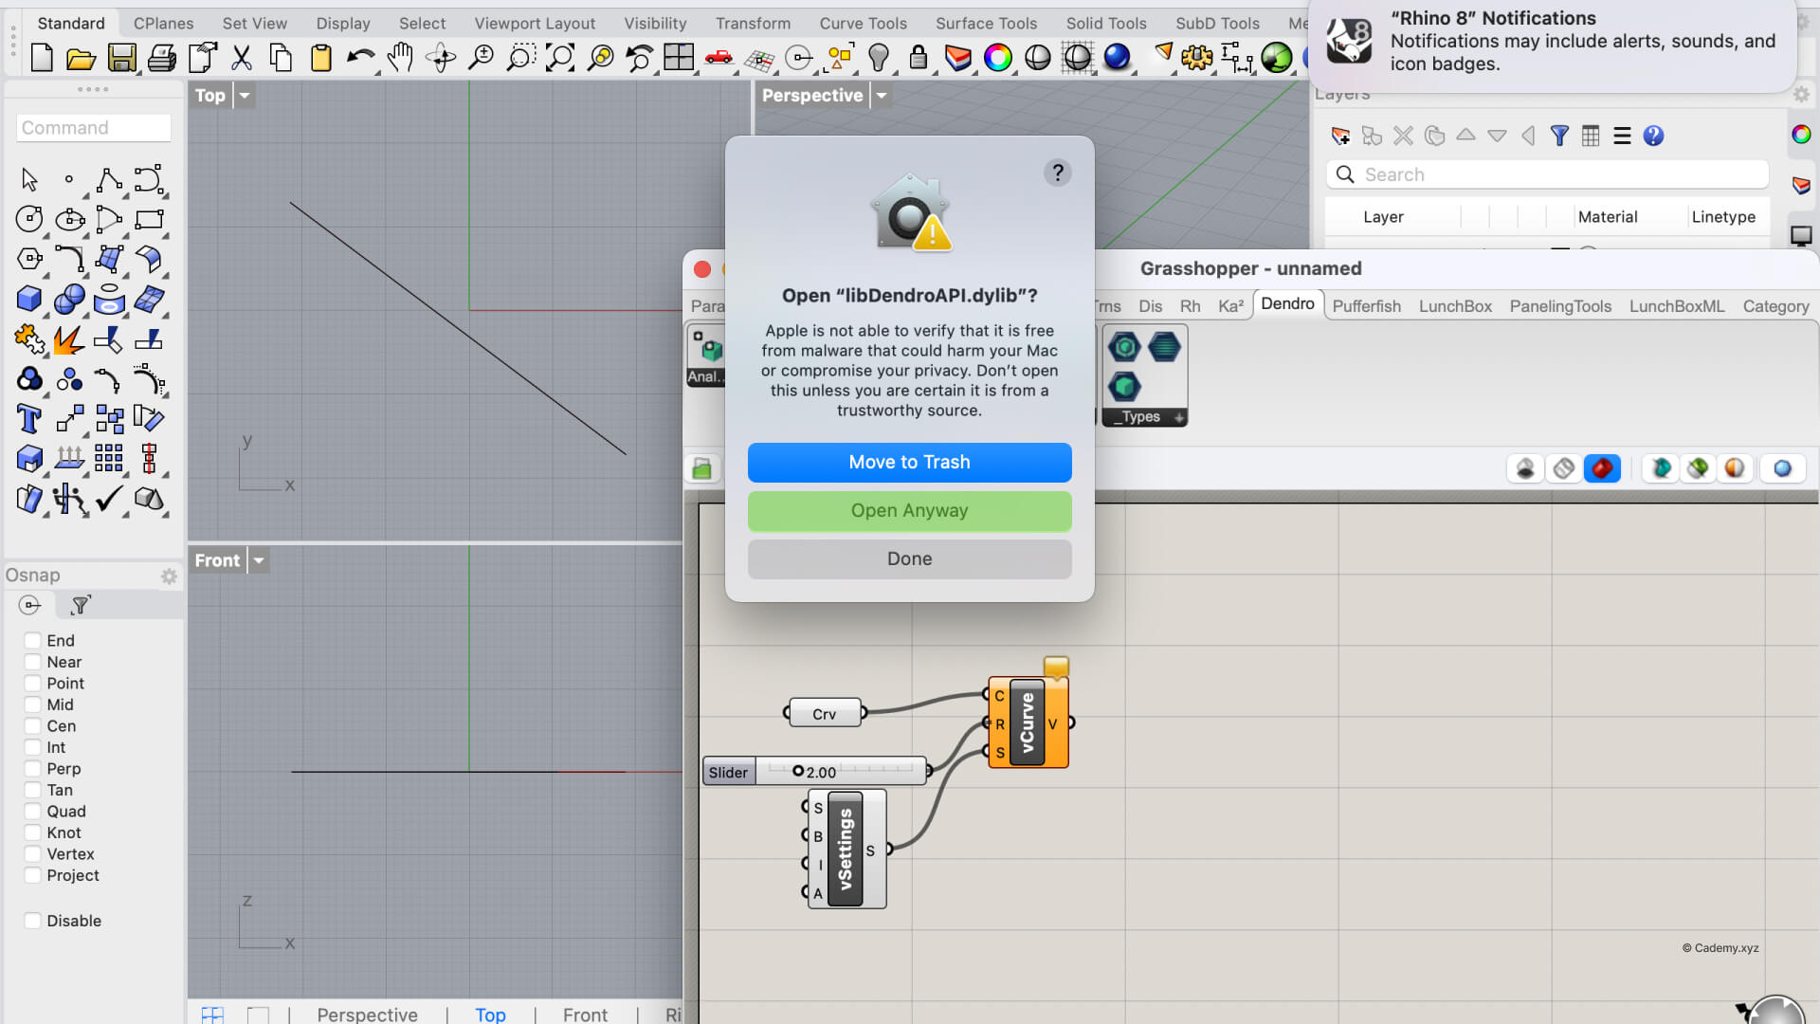Select the Rectangle tool in sidebar

point(149,219)
